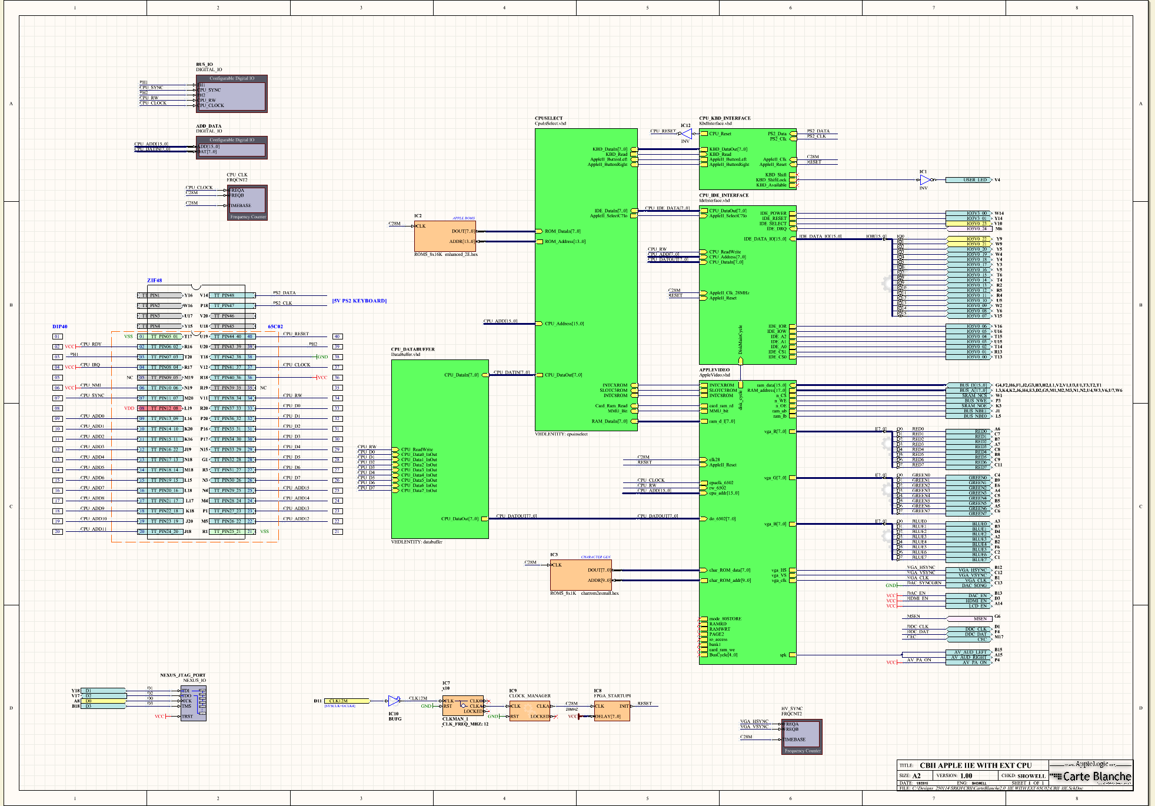
Task: Select the NEXUS_JTAG_PORT connector block
Action: (x=193, y=703)
